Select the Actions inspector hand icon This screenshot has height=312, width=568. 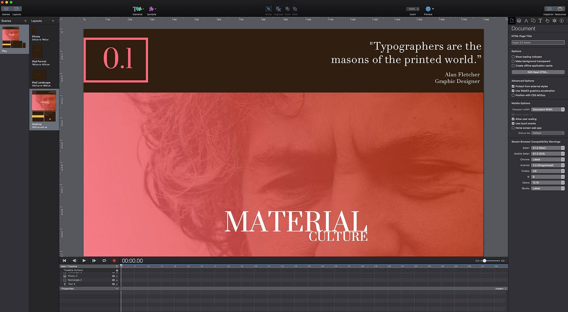547,20
